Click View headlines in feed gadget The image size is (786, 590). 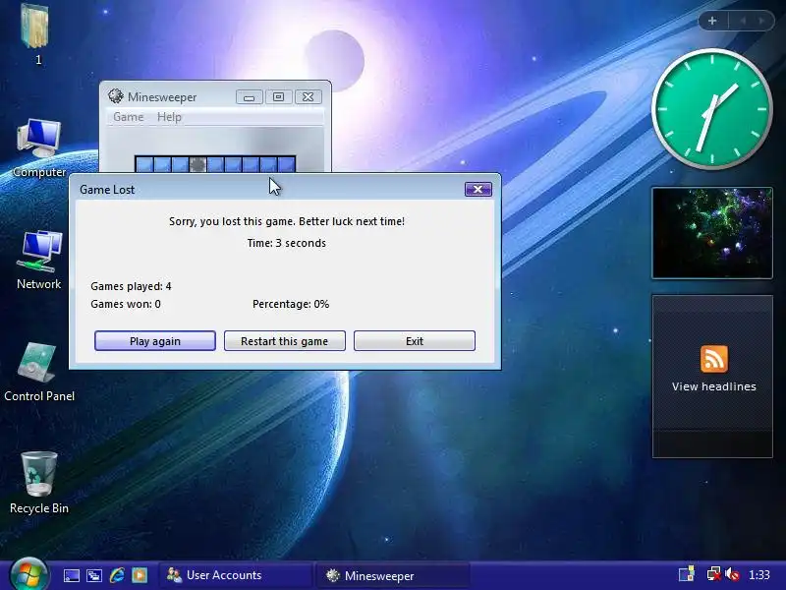click(x=714, y=386)
